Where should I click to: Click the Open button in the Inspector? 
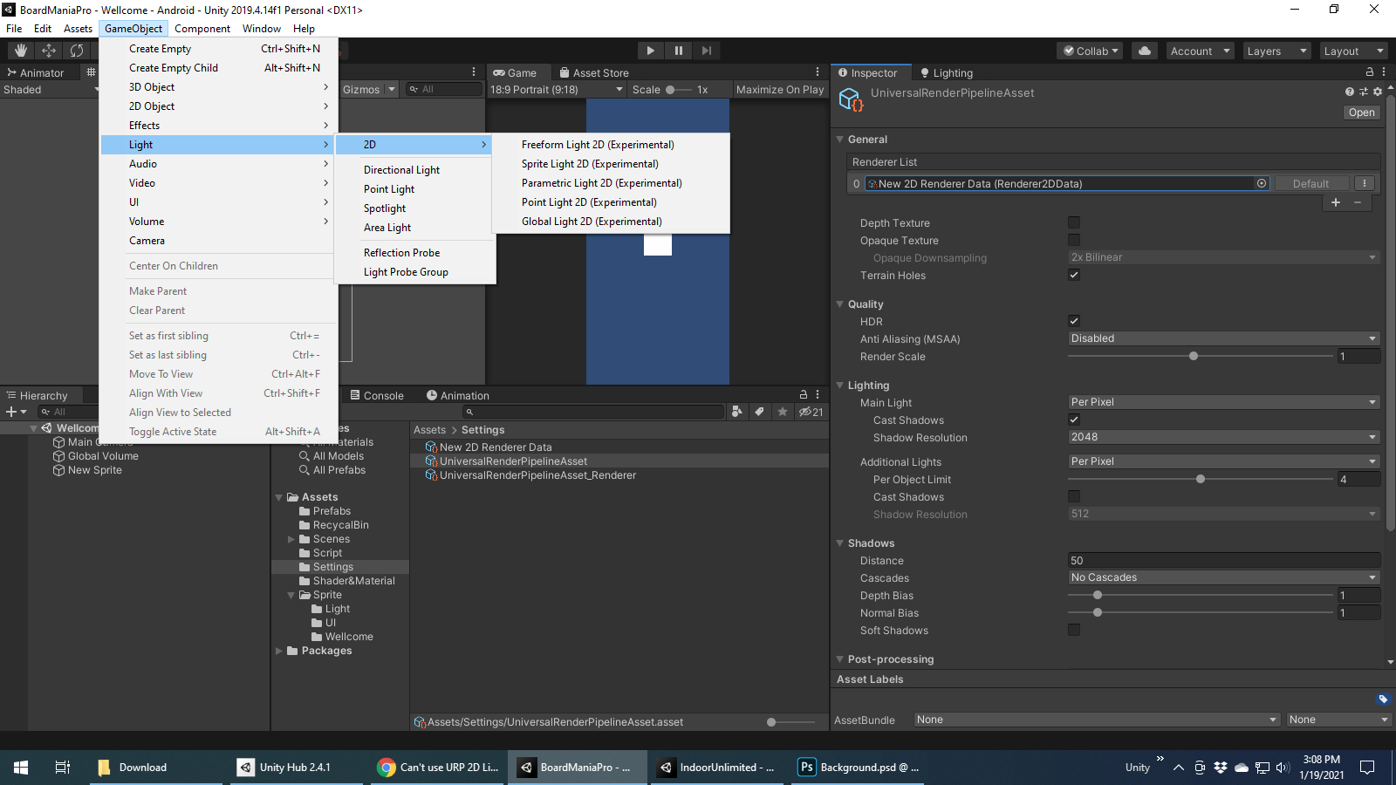(x=1361, y=112)
